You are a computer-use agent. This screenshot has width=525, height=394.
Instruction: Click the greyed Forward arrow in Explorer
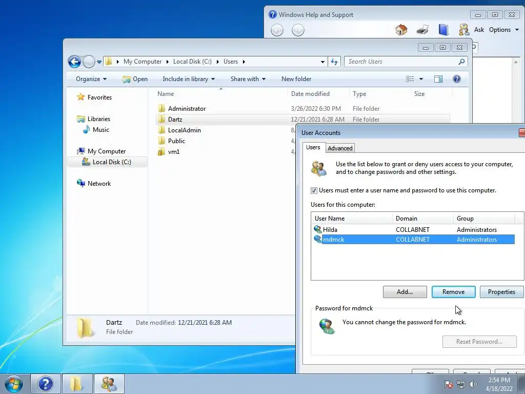tap(89, 62)
